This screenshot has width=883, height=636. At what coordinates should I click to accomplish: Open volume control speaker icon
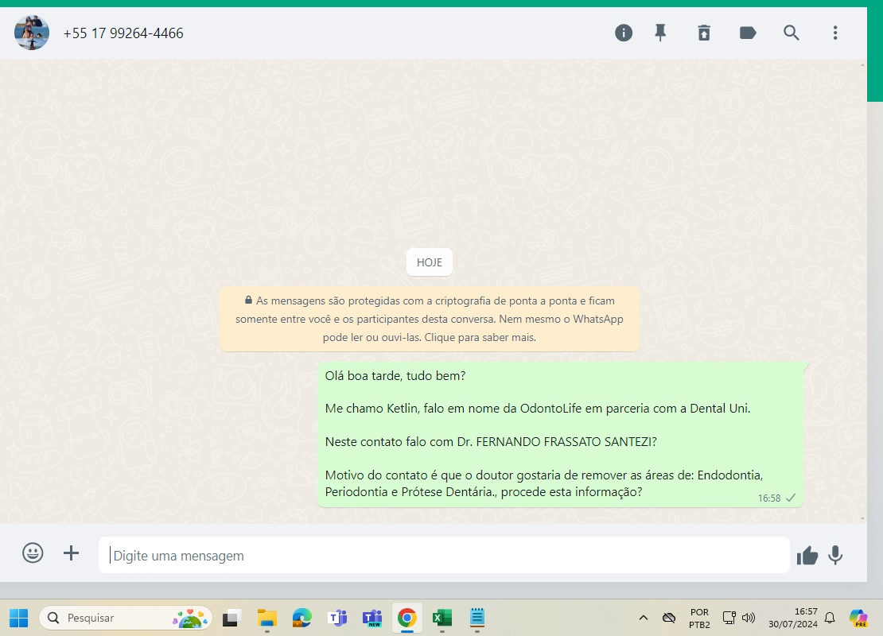pos(748,618)
